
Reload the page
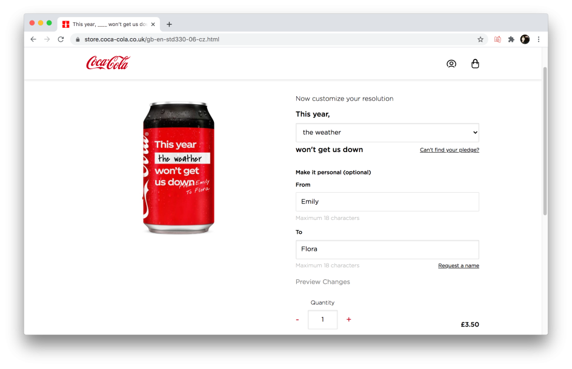click(x=61, y=39)
